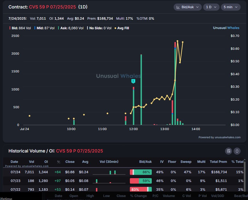Toggle the No Side volume legend item
Viewport: 248px width, 200px height.
(x=99, y=28)
